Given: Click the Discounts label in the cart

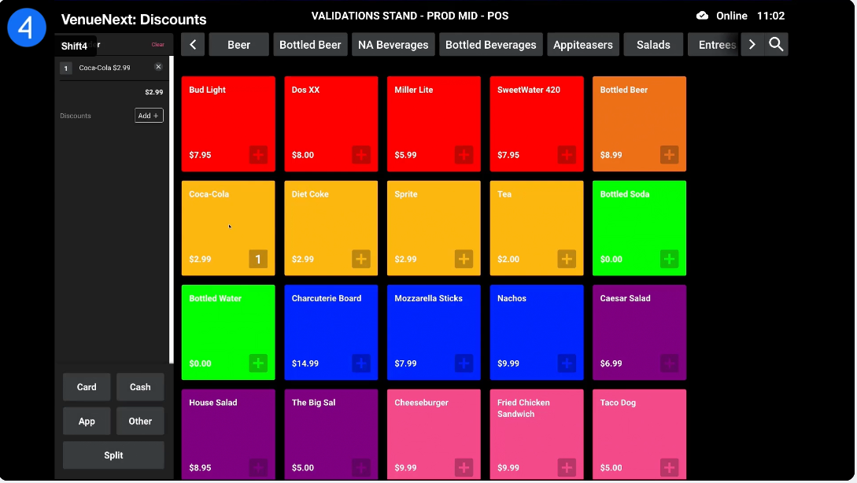Looking at the screenshot, I should click(x=76, y=116).
